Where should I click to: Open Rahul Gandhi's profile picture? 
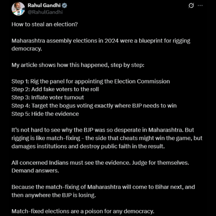[18, 9]
